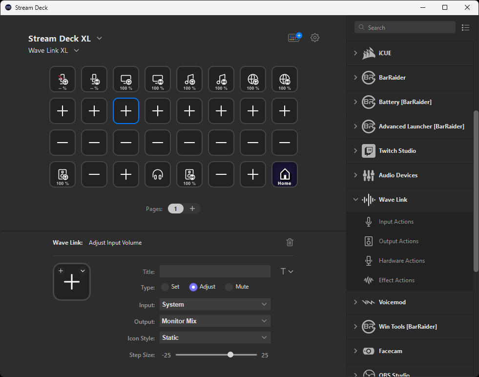The height and width of the screenshot is (377, 479).
Task: Toggle the action list view icon beside Search
Action: (465, 28)
